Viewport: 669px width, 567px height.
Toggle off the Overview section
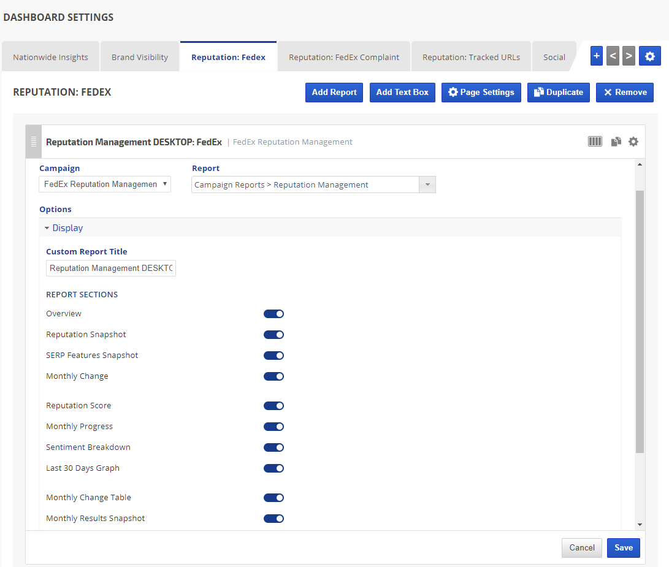tap(273, 314)
